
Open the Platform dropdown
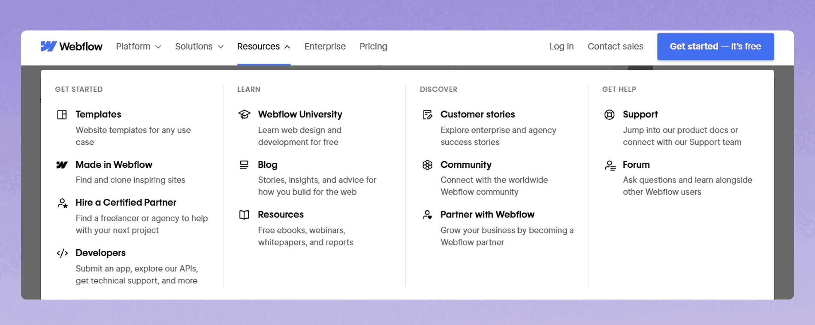(138, 46)
